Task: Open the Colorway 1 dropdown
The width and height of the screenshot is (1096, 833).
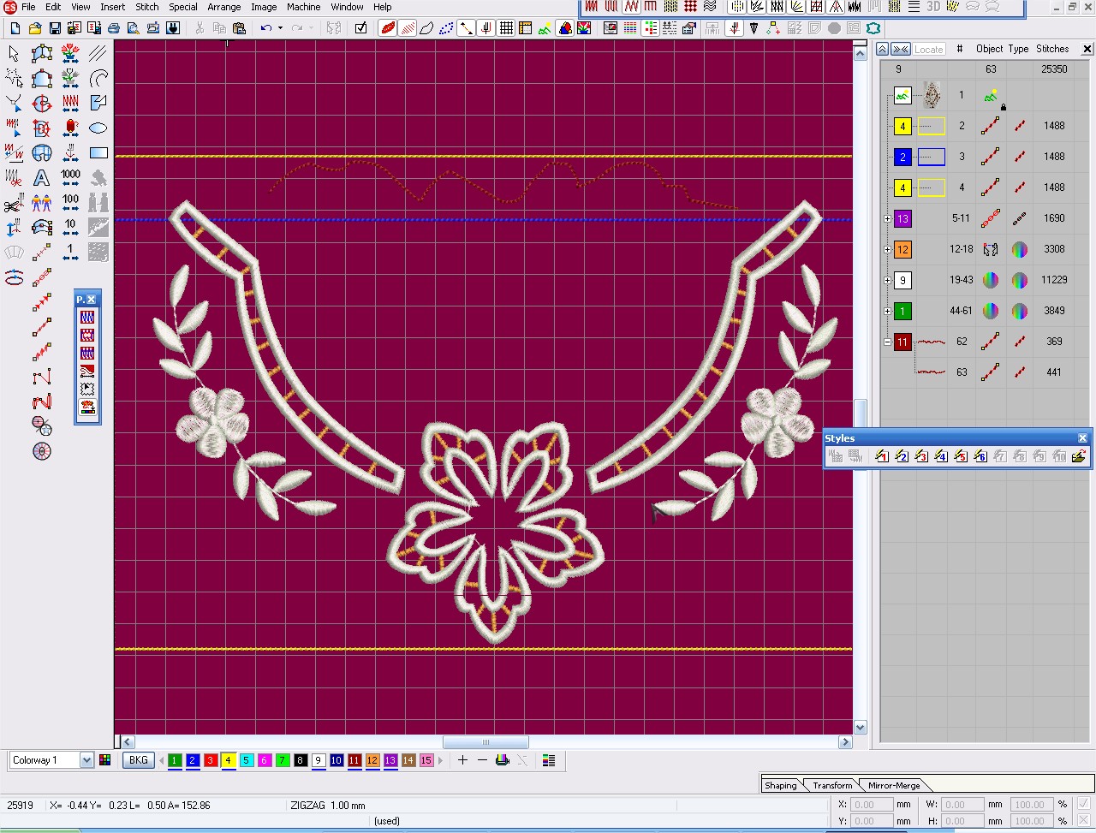Action: pos(86,760)
